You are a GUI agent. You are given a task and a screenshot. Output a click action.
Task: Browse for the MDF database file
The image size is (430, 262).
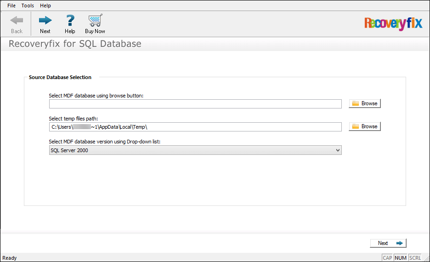365,103
